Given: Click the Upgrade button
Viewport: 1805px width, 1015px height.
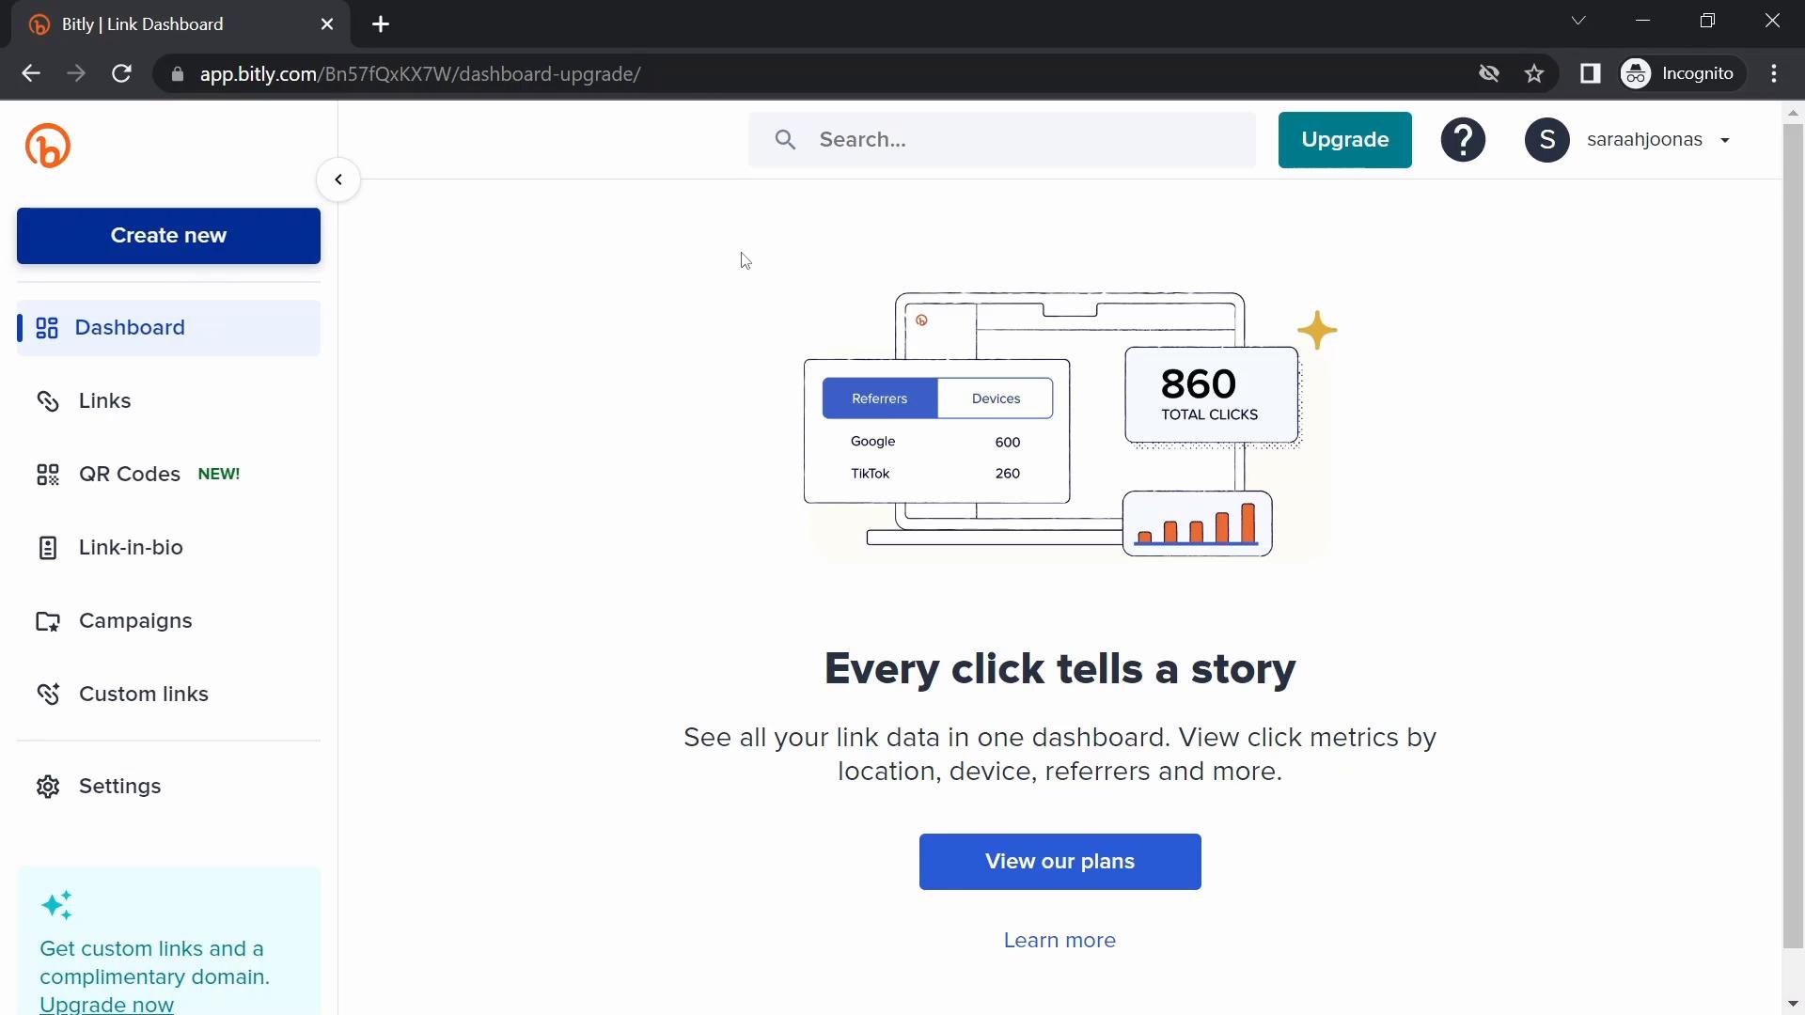Looking at the screenshot, I should point(1345,139).
